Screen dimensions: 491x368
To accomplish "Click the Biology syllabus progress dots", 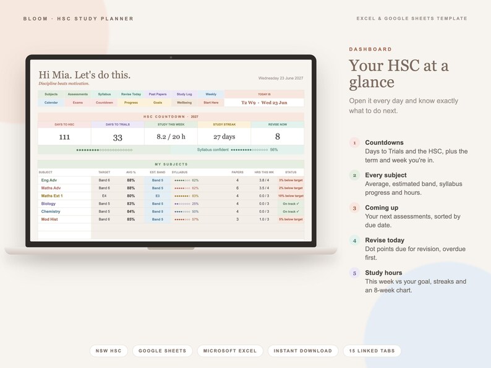I will 182,204.
